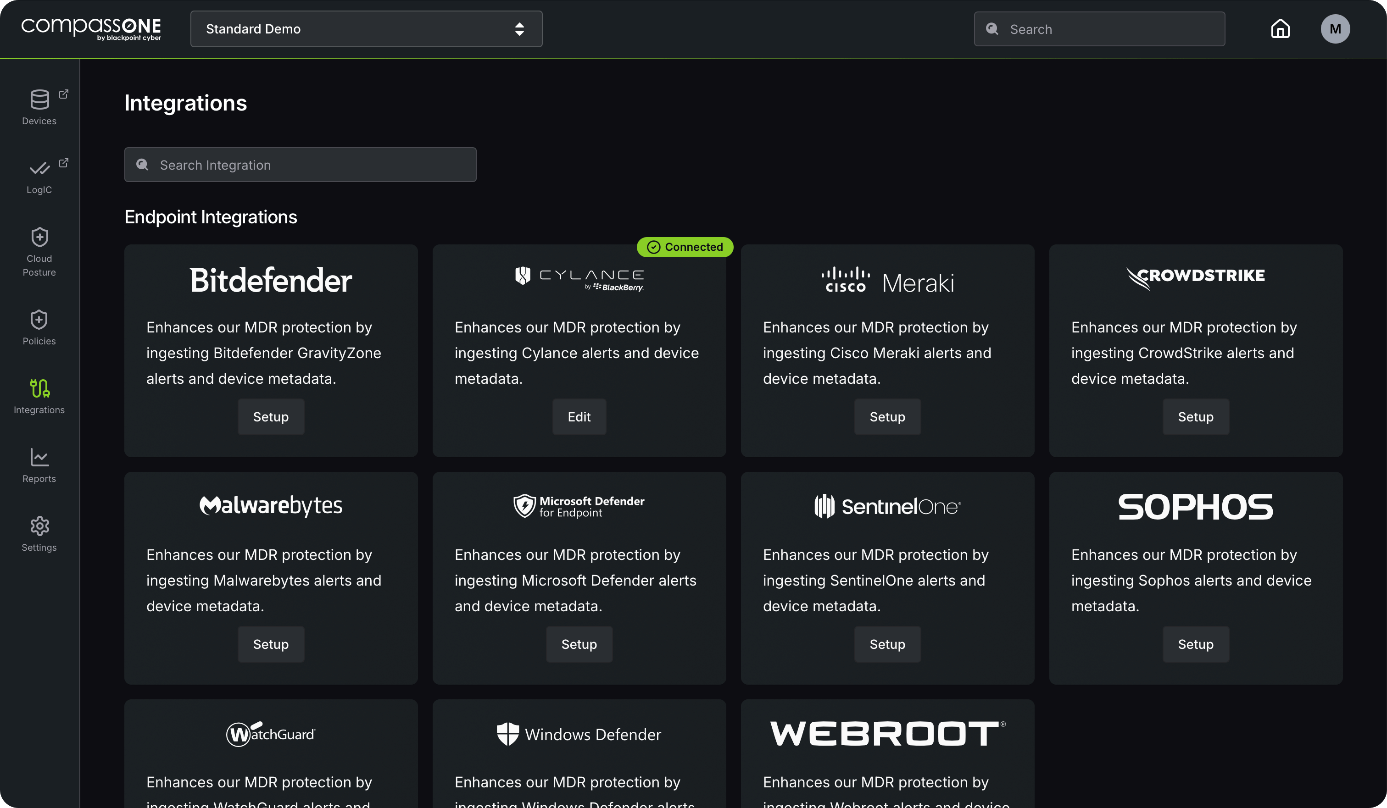Open the Cloud Posture shield icon
The image size is (1387, 808).
pos(39,237)
